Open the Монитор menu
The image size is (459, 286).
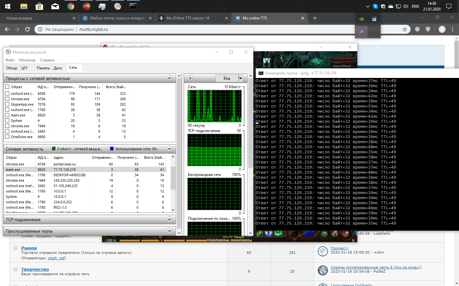click(27, 60)
